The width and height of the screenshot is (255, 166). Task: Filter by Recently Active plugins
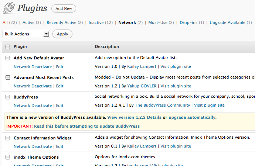(61, 23)
